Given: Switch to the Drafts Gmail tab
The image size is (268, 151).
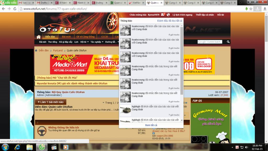Looking at the screenshot, I should pyautogui.click(x=44, y=3).
